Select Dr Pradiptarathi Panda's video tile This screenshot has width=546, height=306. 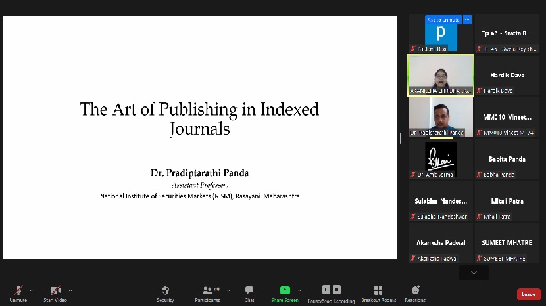pyautogui.click(x=441, y=116)
